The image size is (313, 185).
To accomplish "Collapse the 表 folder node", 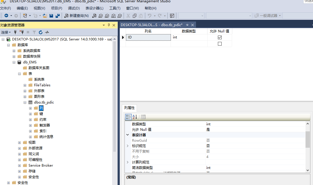I will tap(19, 74).
